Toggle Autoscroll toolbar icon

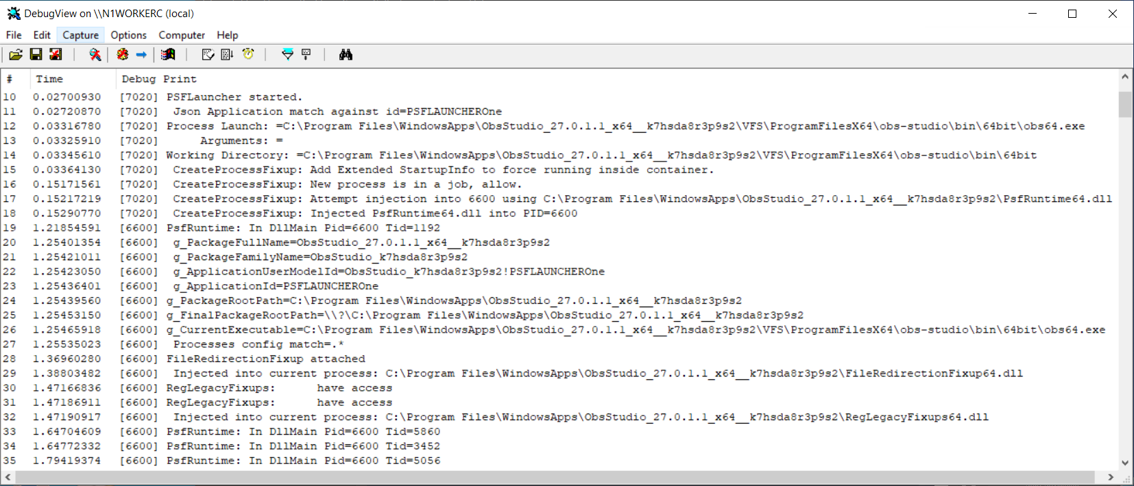[227, 55]
